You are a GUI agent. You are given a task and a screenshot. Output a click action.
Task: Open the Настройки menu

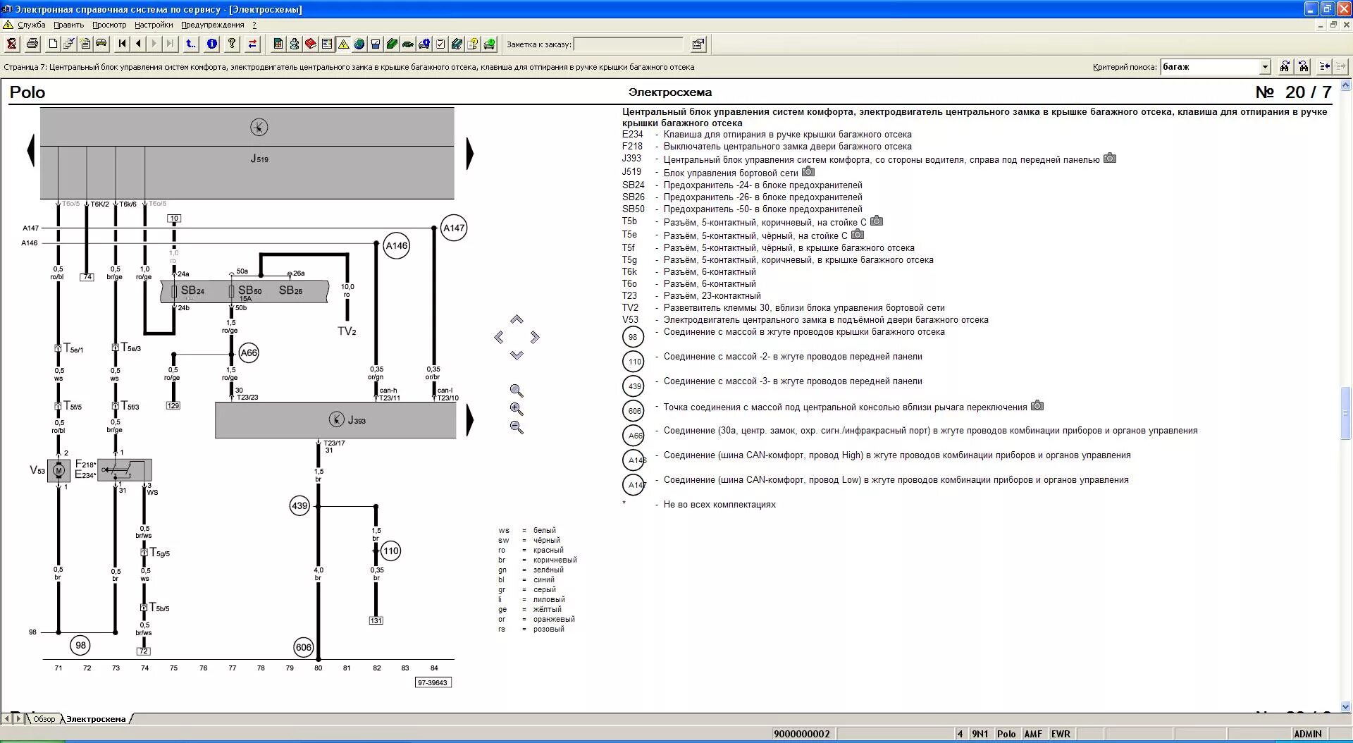click(154, 25)
